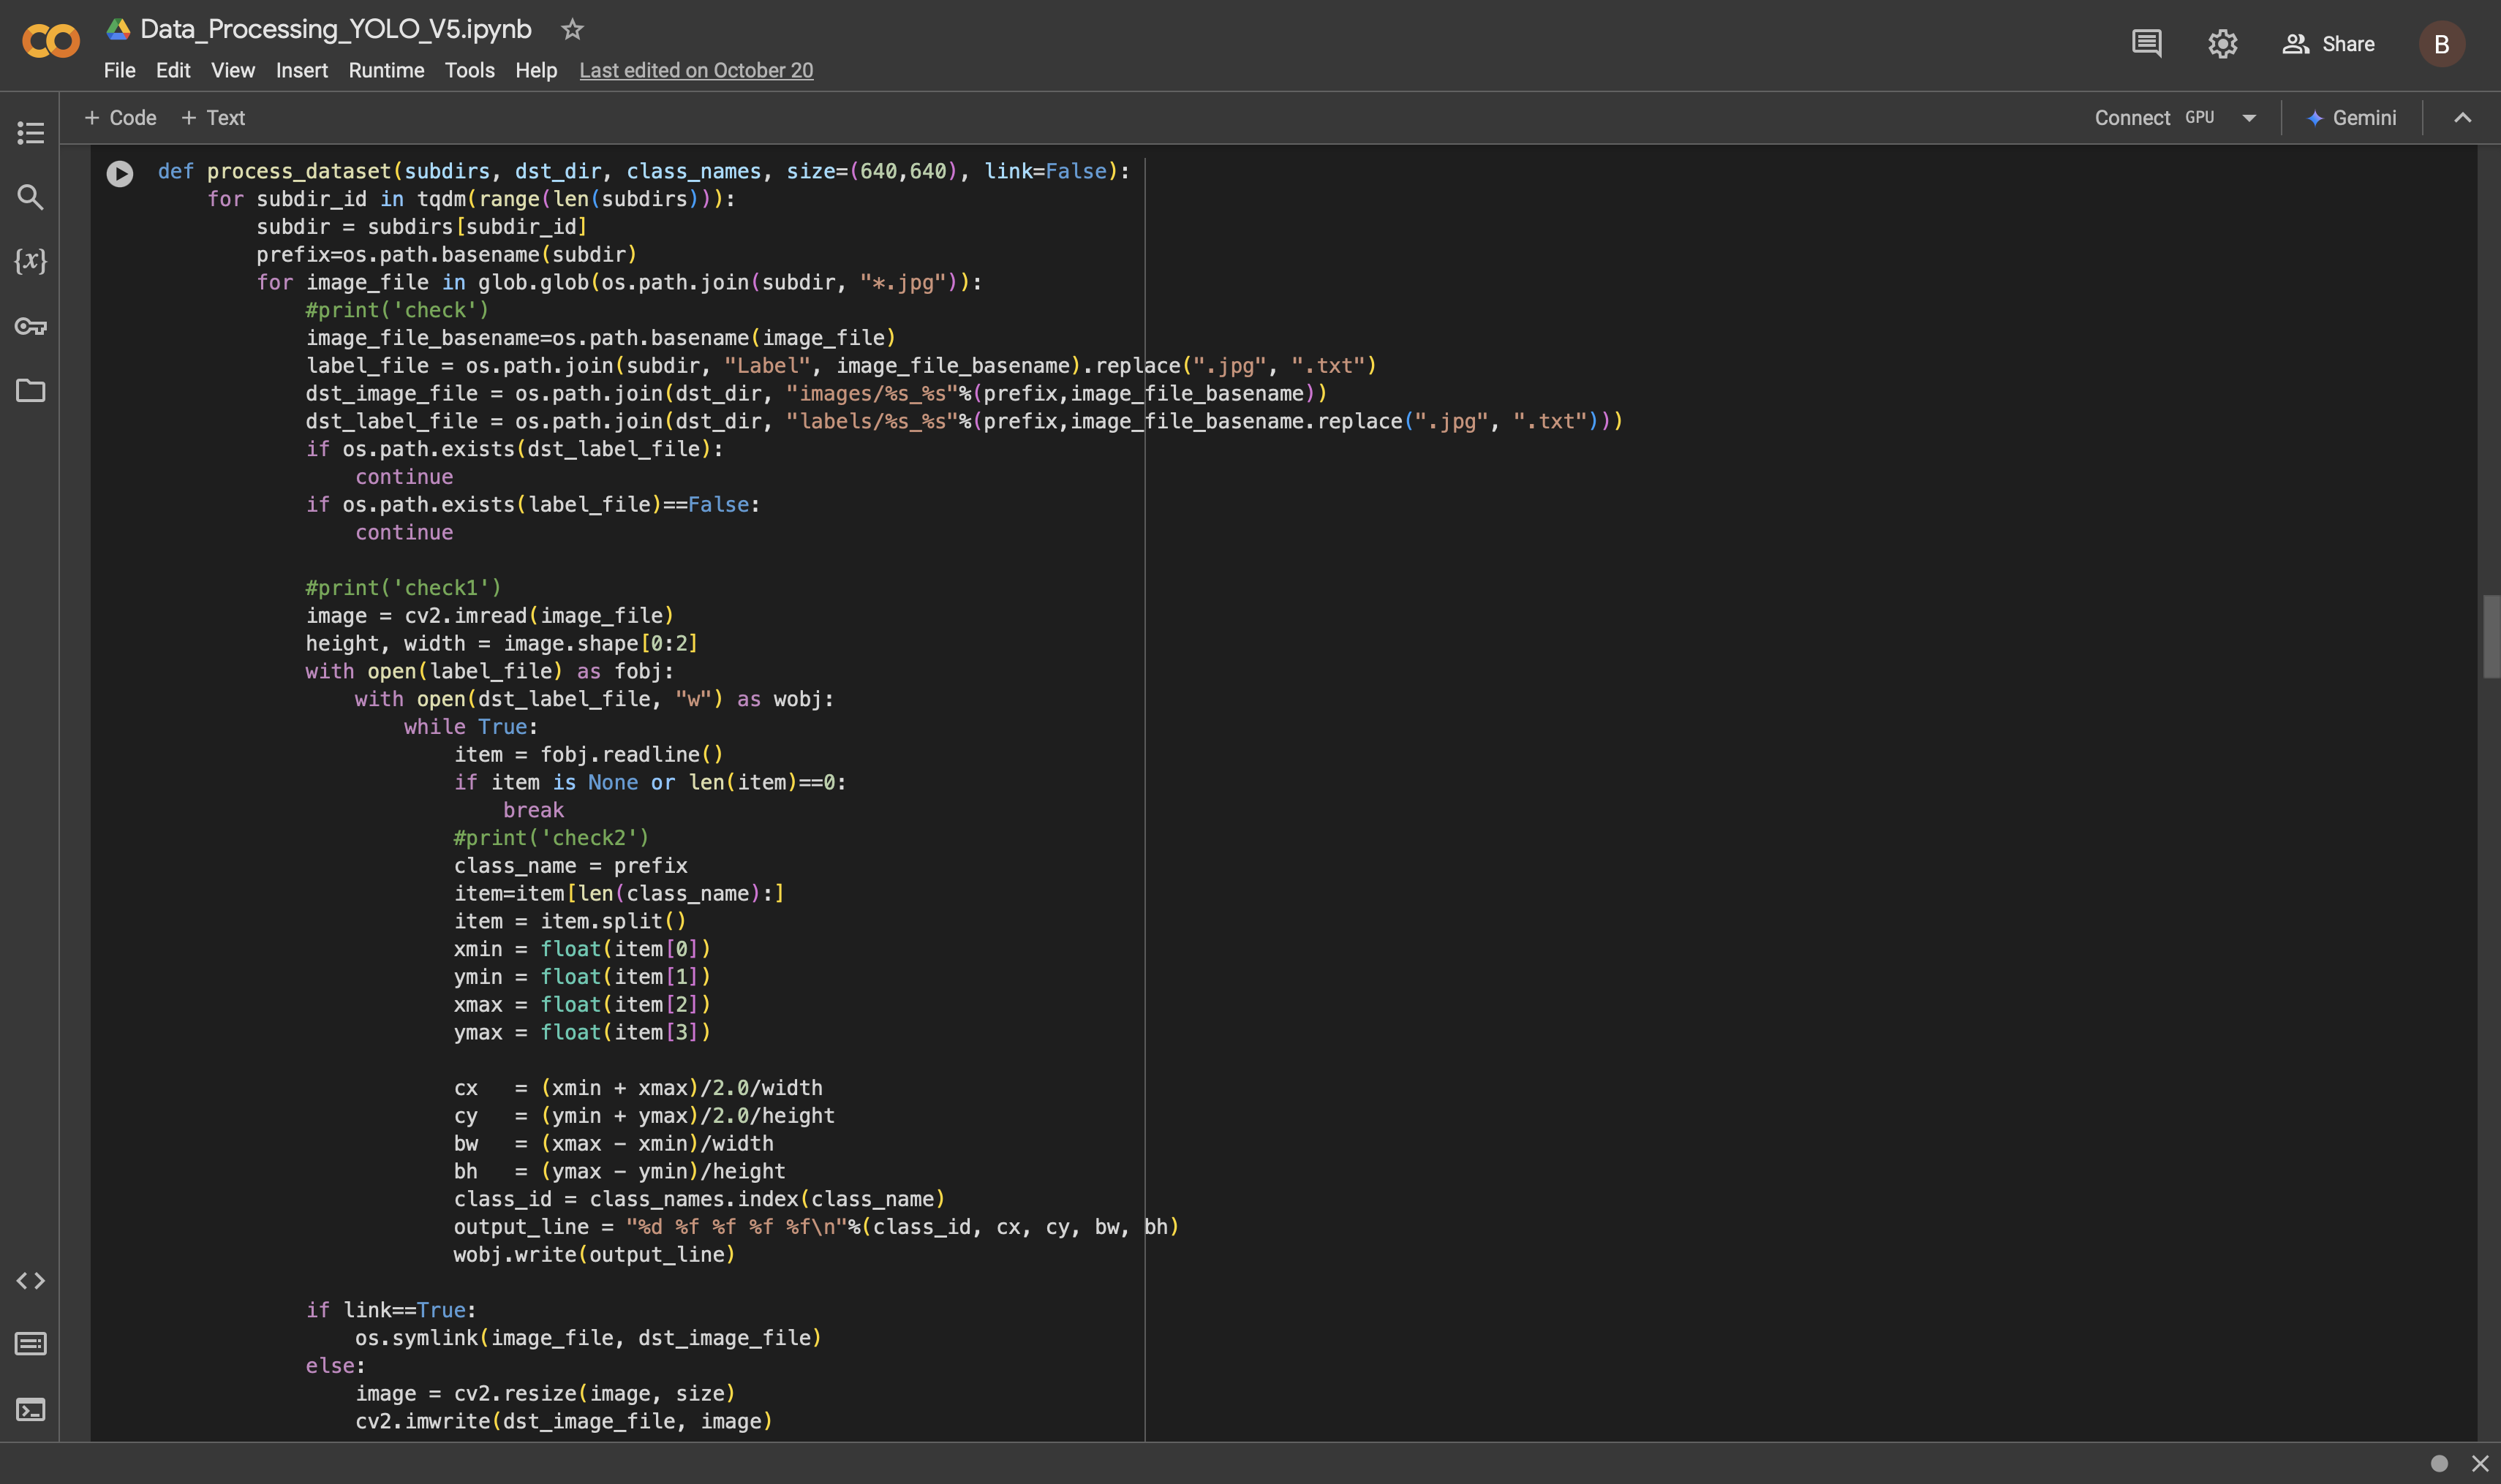The width and height of the screenshot is (2501, 1484).
Task: Open Colab notebook settings gear
Action: click(2223, 43)
